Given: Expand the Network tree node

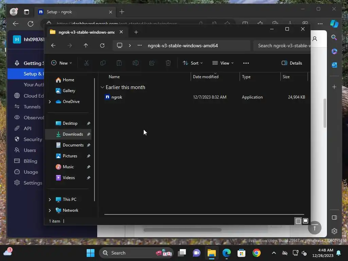Looking at the screenshot, I should [x=50, y=210].
